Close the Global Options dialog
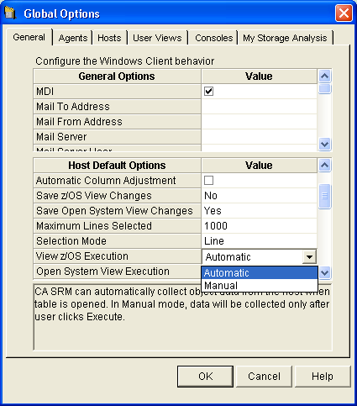The image size is (357, 406). pyautogui.click(x=344, y=13)
